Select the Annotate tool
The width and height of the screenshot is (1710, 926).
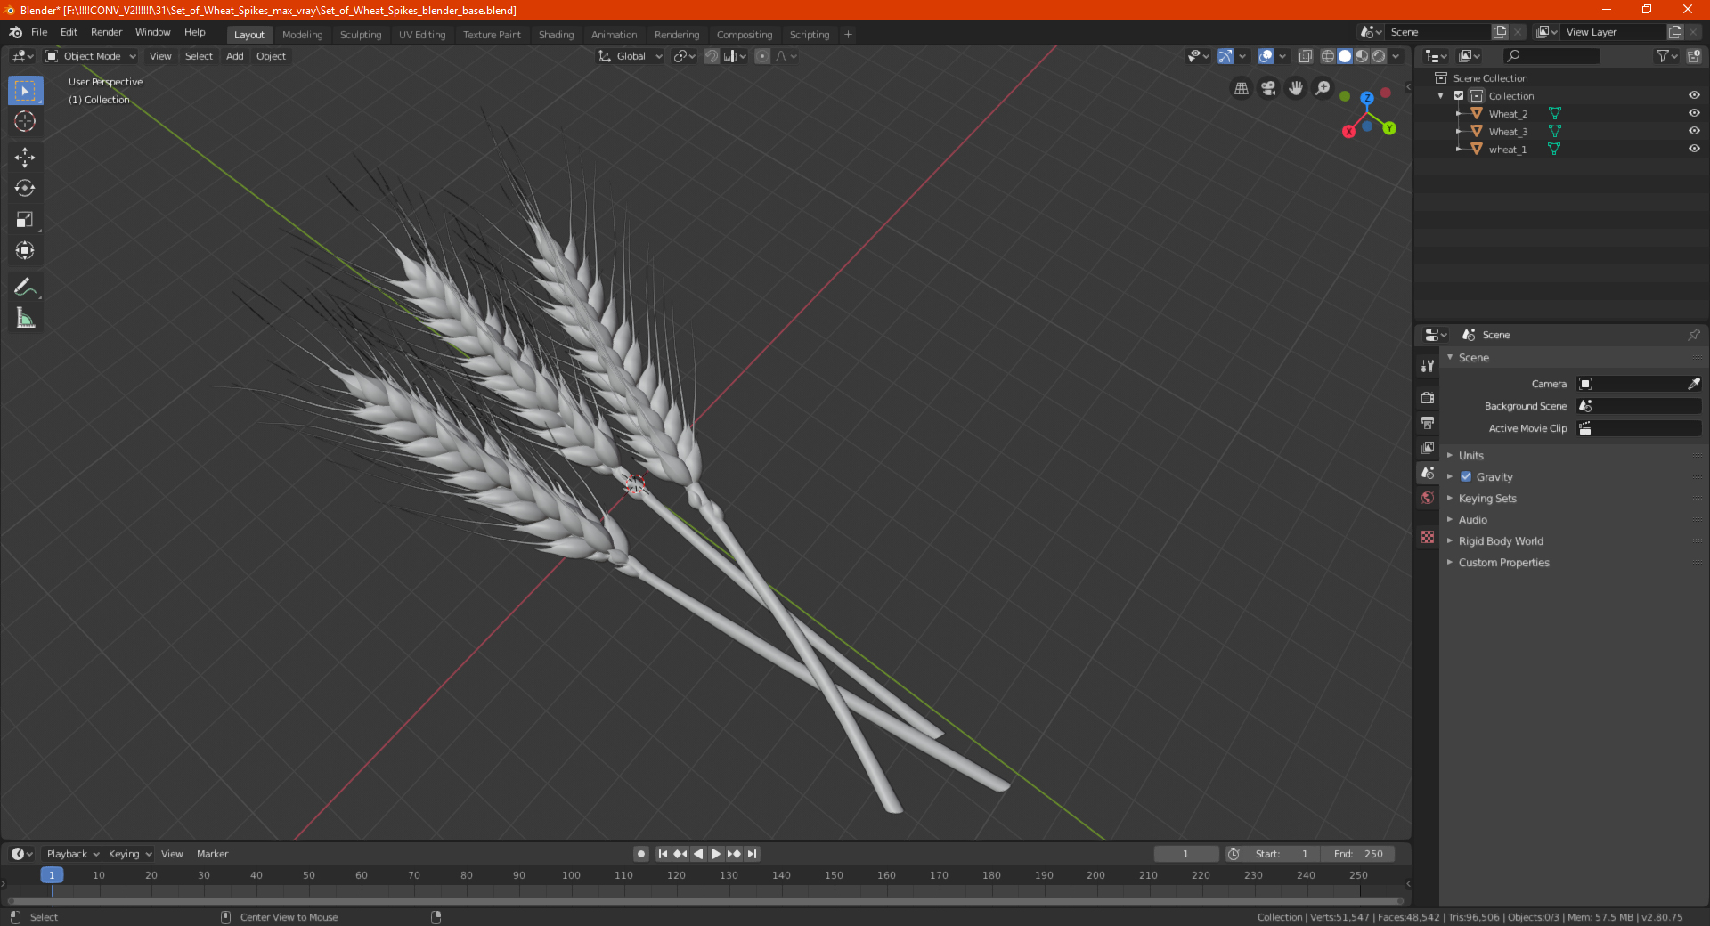click(25, 287)
